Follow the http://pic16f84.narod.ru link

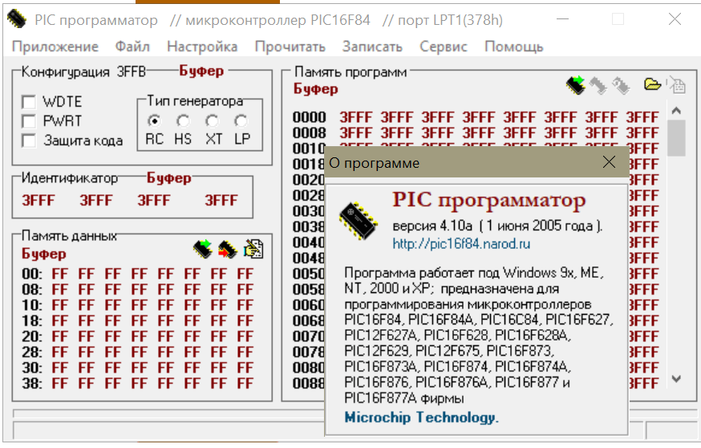pyautogui.click(x=461, y=244)
